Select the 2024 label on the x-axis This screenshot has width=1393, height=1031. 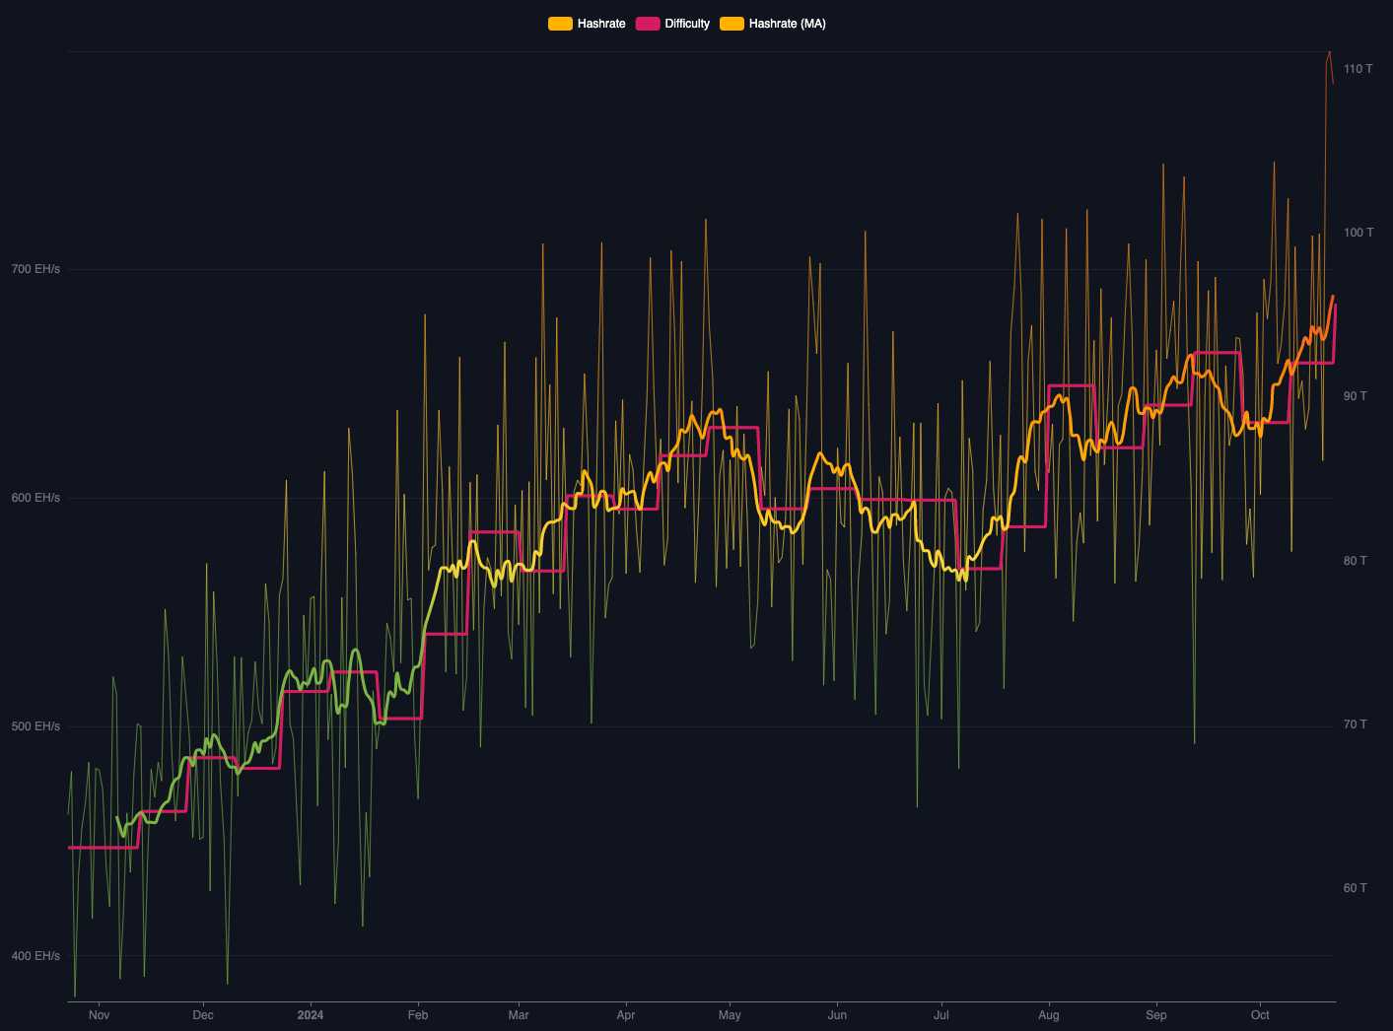coord(312,1014)
